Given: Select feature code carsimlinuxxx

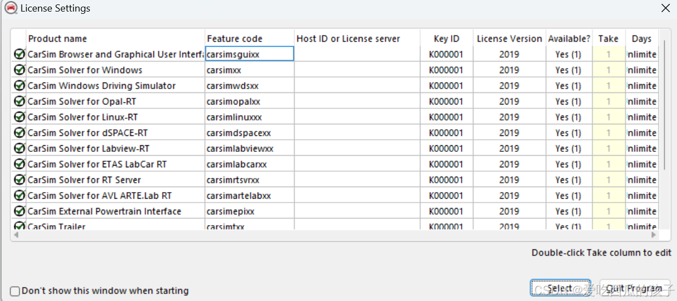Looking at the screenshot, I should click(x=234, y=117).
